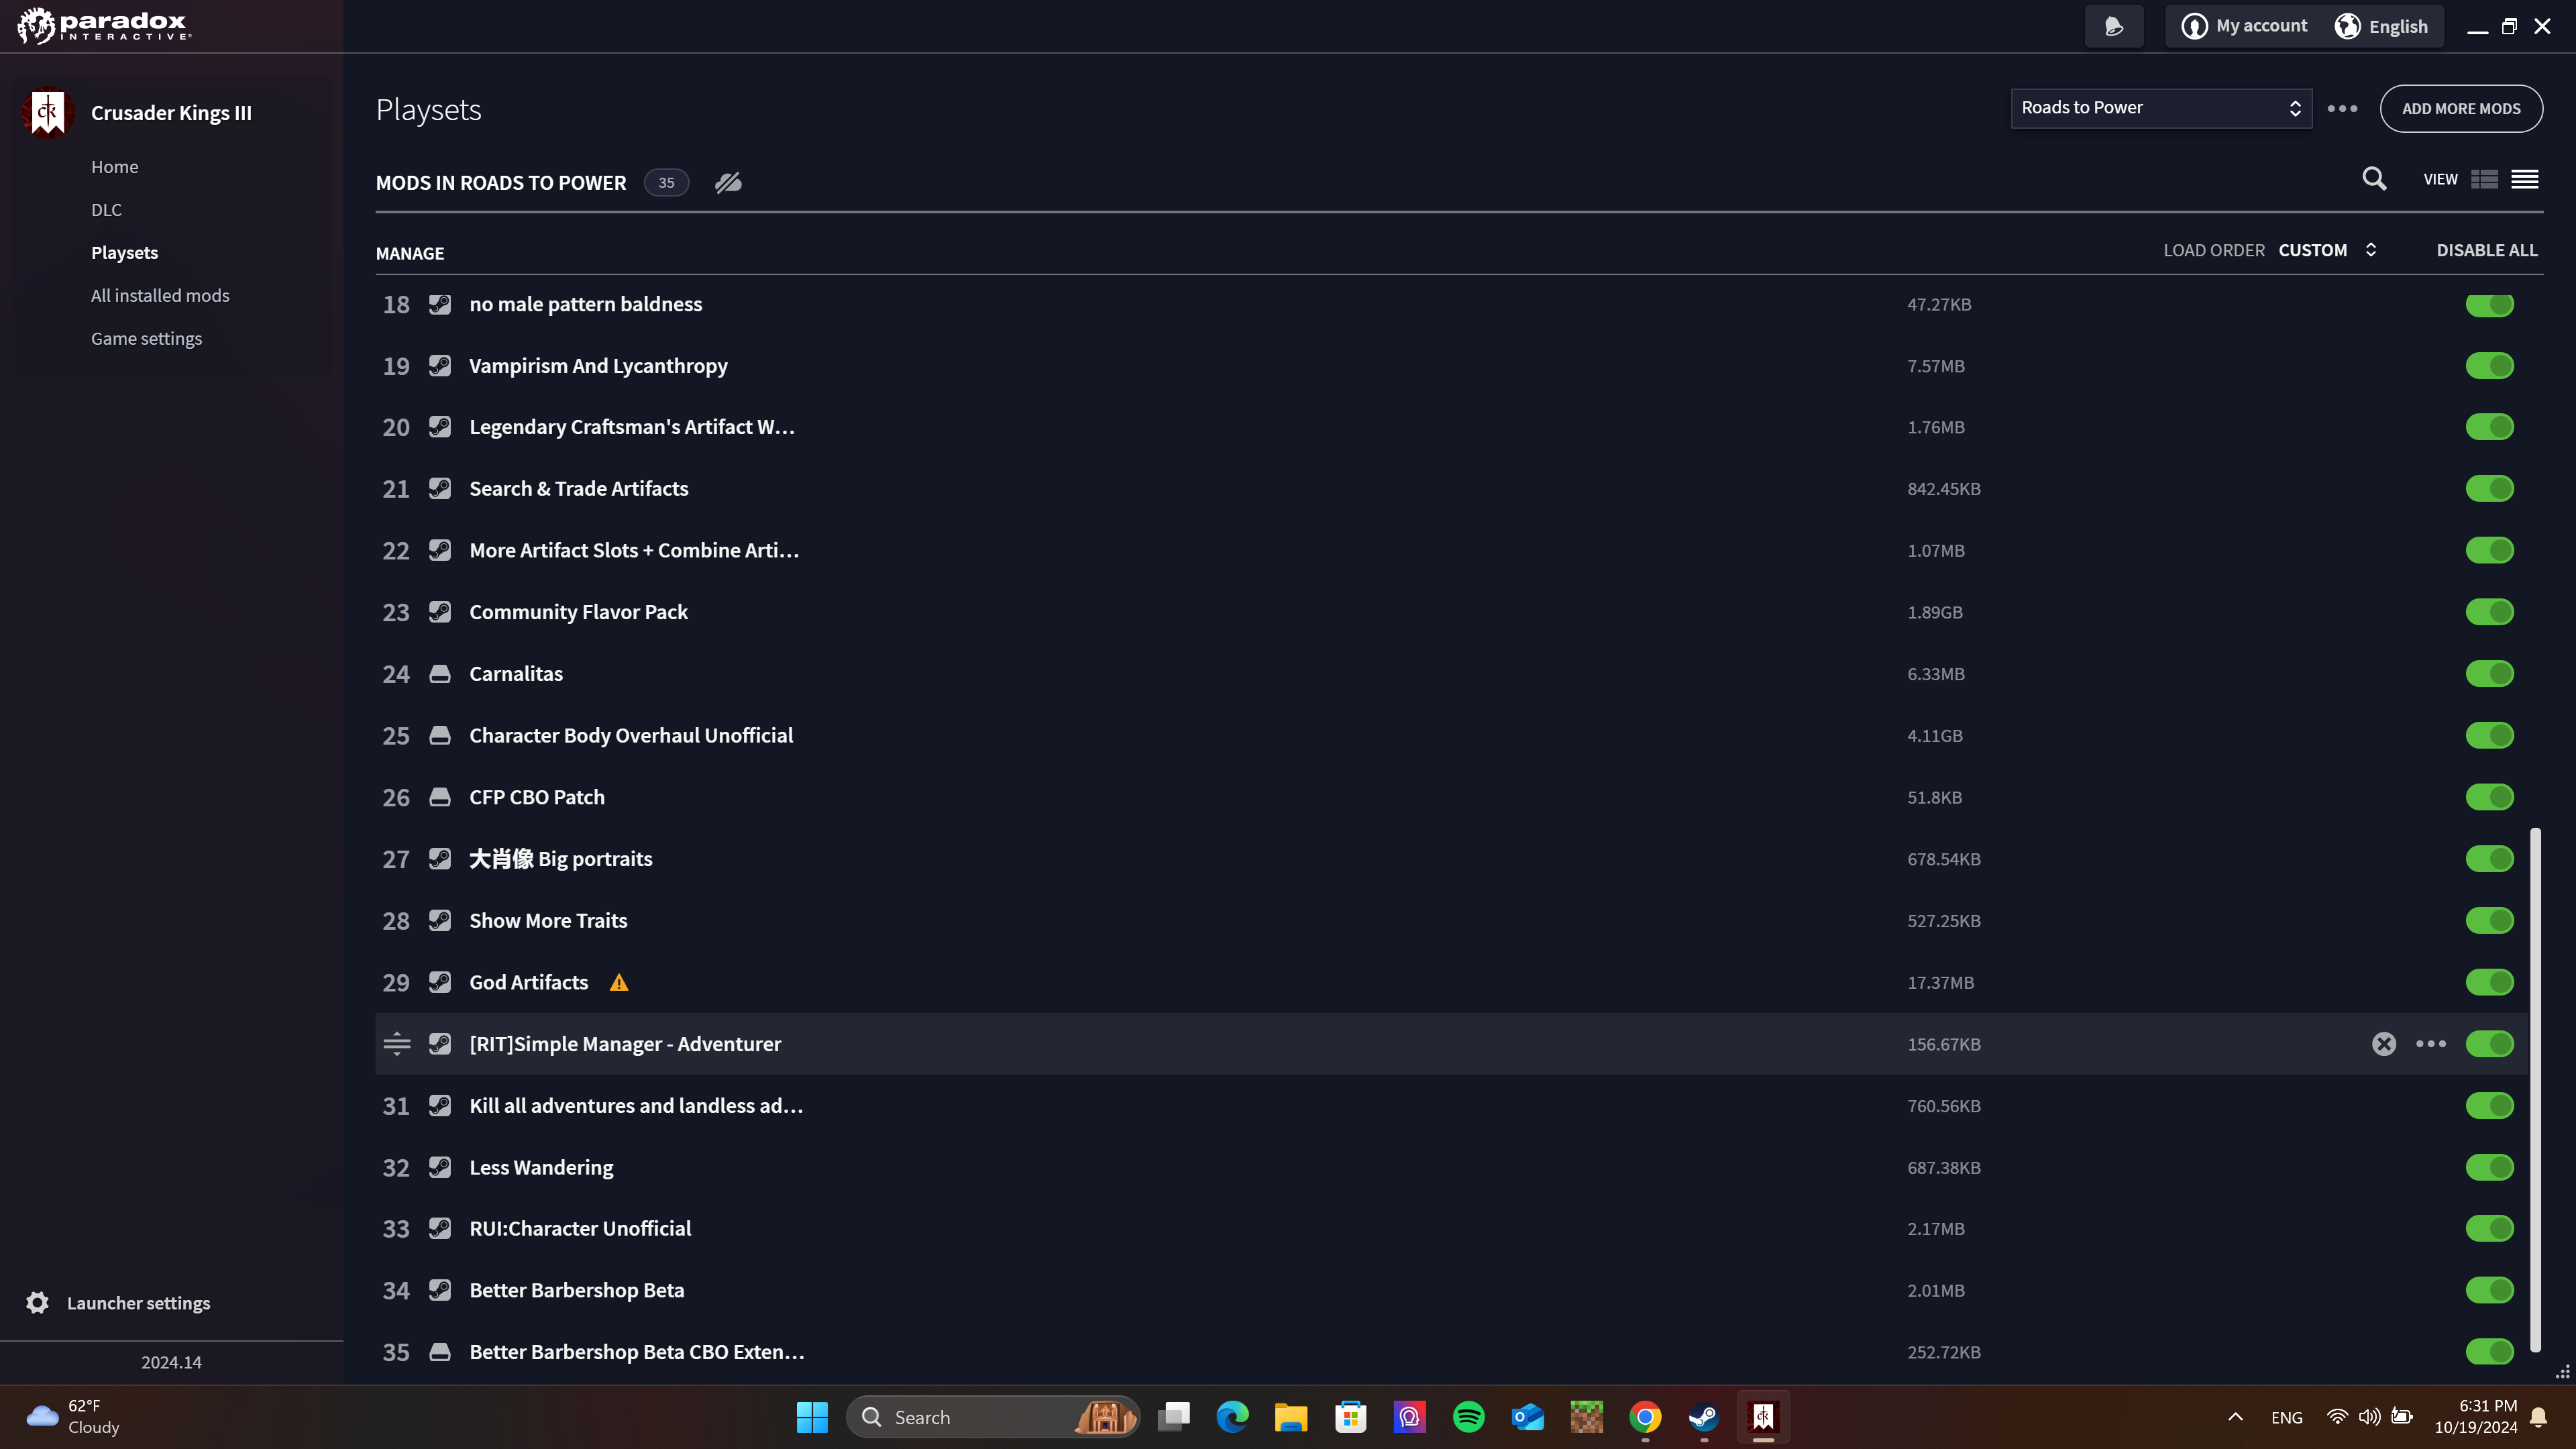Click the taskbar Search box
The width and height of the screenshot is (2576, 1449).
click(993, 1417)
